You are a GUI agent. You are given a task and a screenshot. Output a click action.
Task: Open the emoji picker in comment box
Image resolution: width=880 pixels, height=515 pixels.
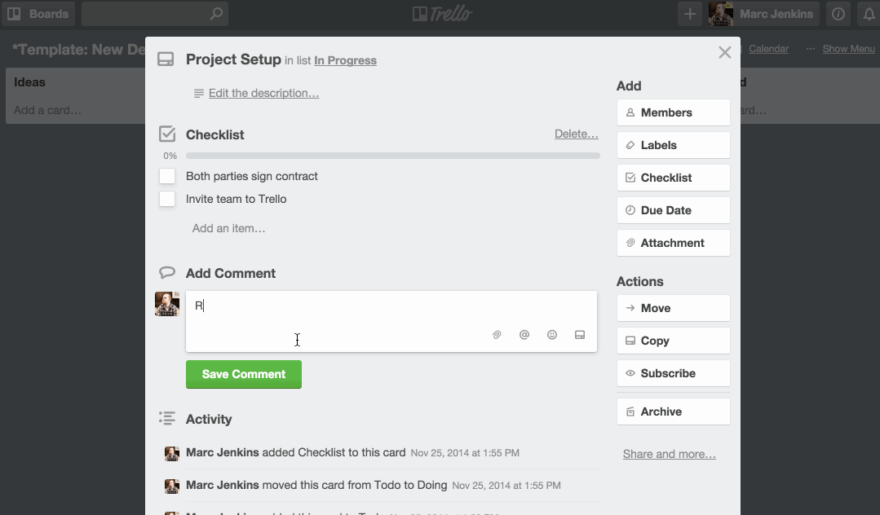pyautogui.click(x=552, y=335)
